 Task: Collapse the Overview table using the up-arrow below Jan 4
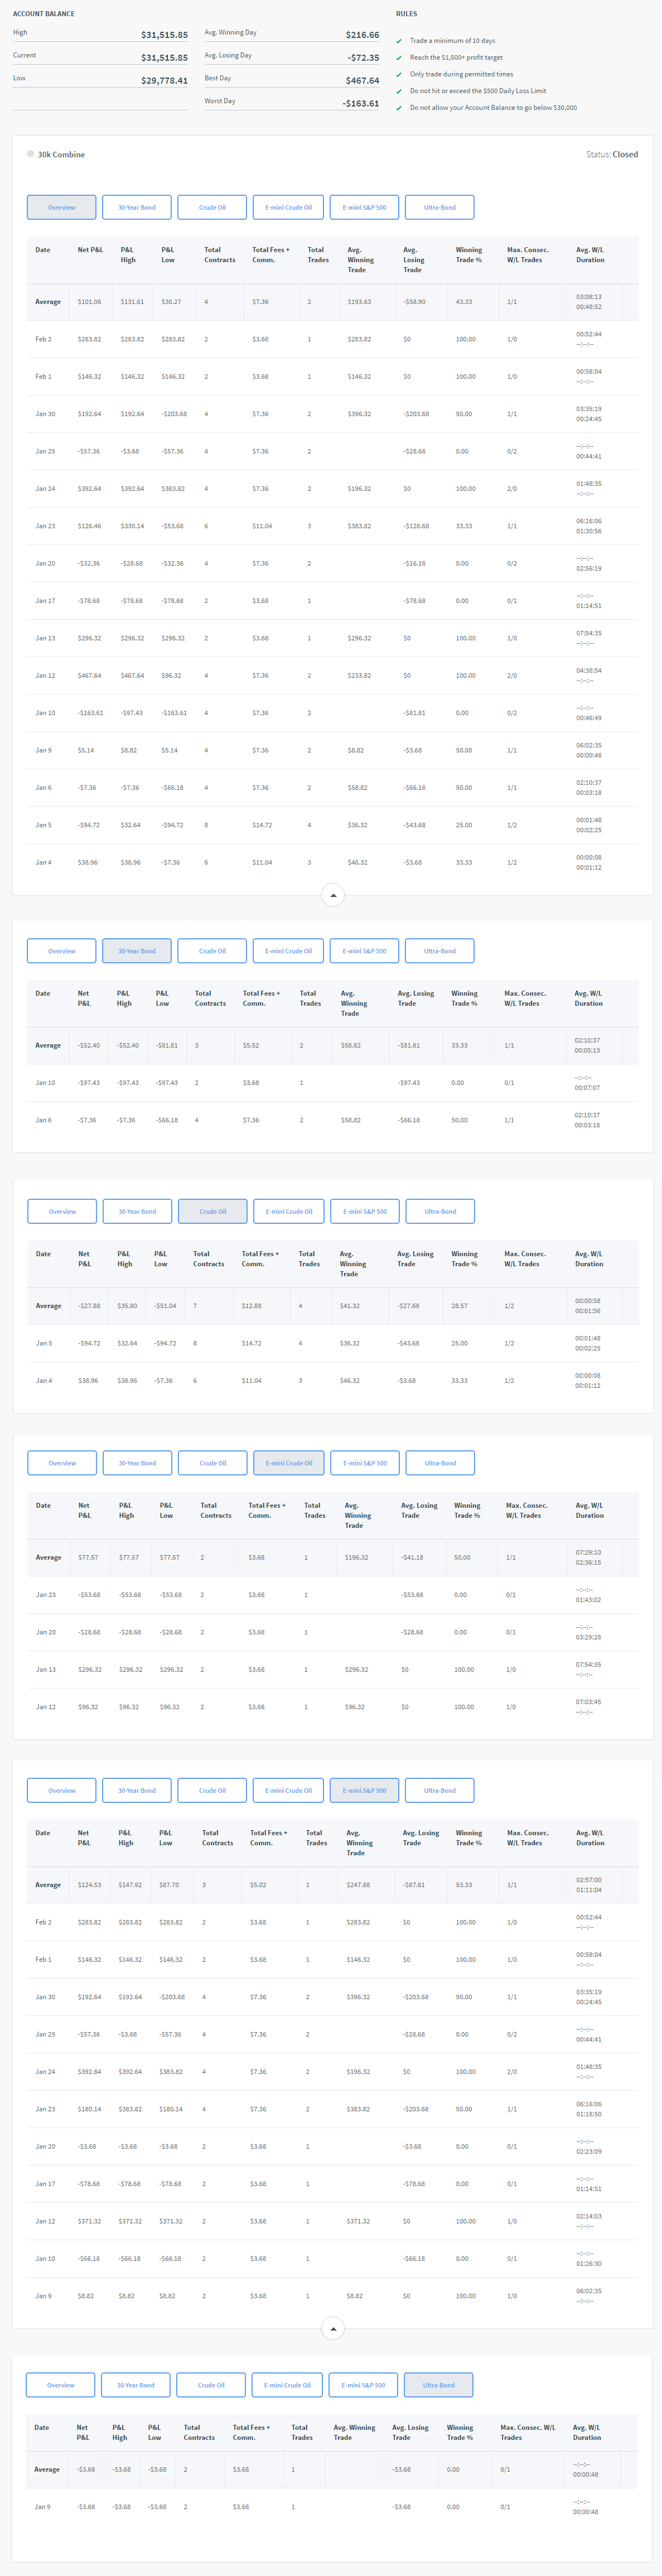[333, 895]
